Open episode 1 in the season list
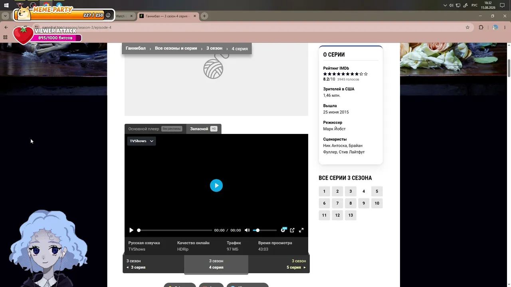This screenshot has height=287, width=511. click(x=324, y=191)
